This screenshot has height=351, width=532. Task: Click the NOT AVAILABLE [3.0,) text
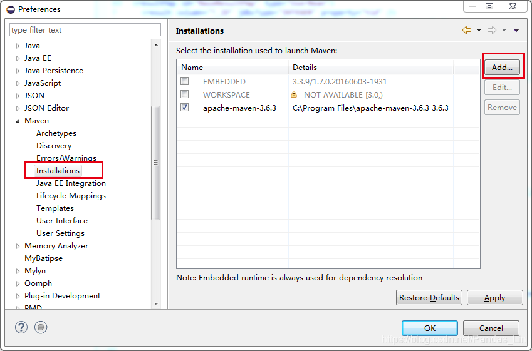click(343, 95)
